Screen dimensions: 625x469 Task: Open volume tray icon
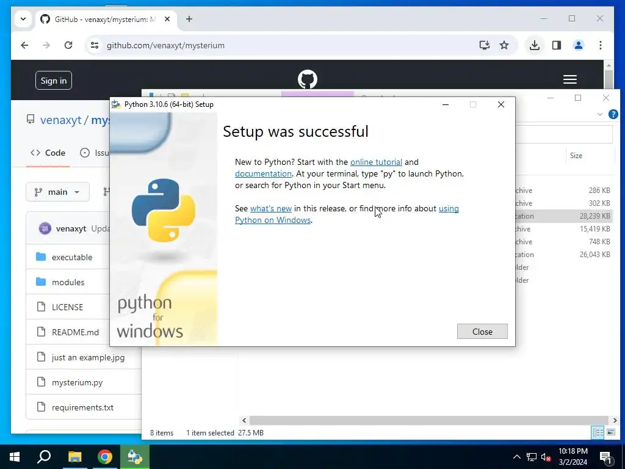coord(546,457)
